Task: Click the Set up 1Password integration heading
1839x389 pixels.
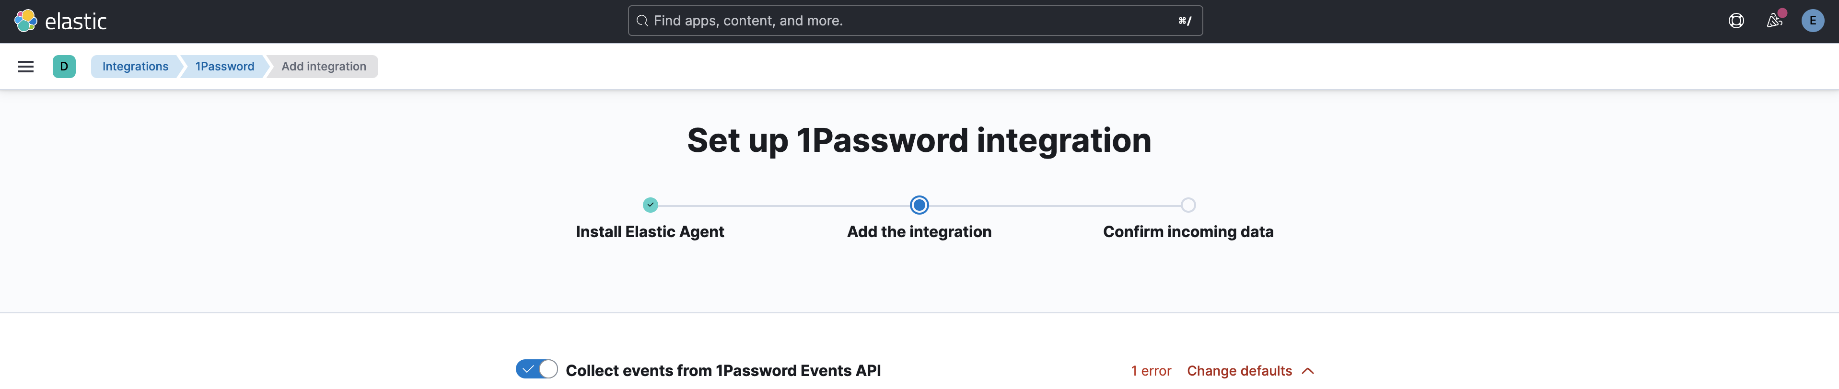Action: tap(919, 140)
